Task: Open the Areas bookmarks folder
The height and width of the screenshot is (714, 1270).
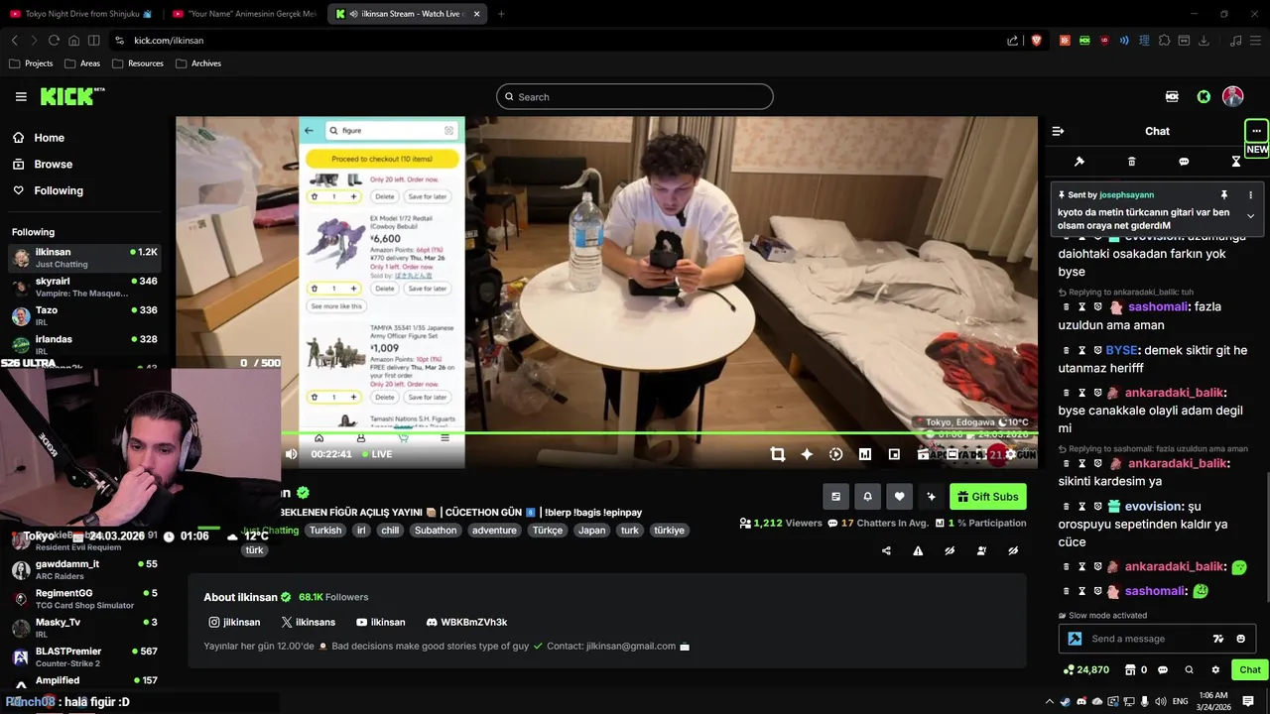Action: (x=82, y=63)
